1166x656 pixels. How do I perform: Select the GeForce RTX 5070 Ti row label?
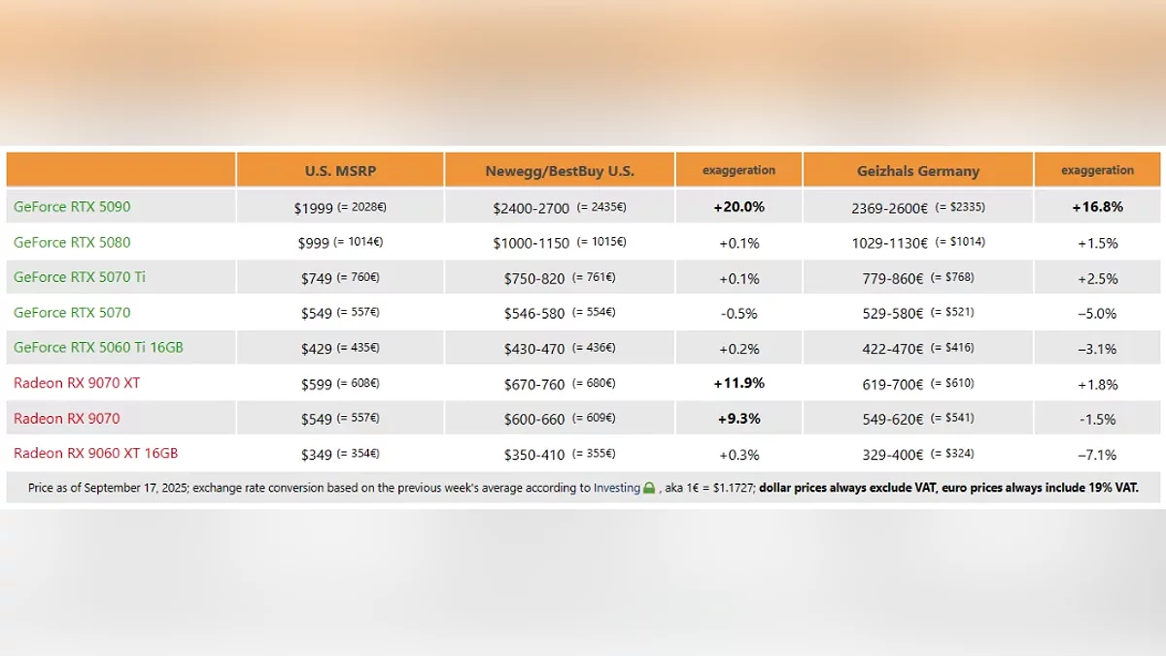[80, 277]
